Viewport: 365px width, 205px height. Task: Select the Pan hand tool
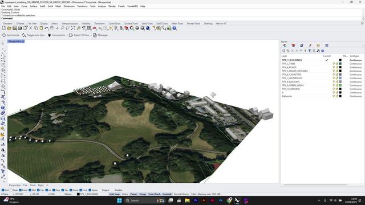click(x=52, y=28)
